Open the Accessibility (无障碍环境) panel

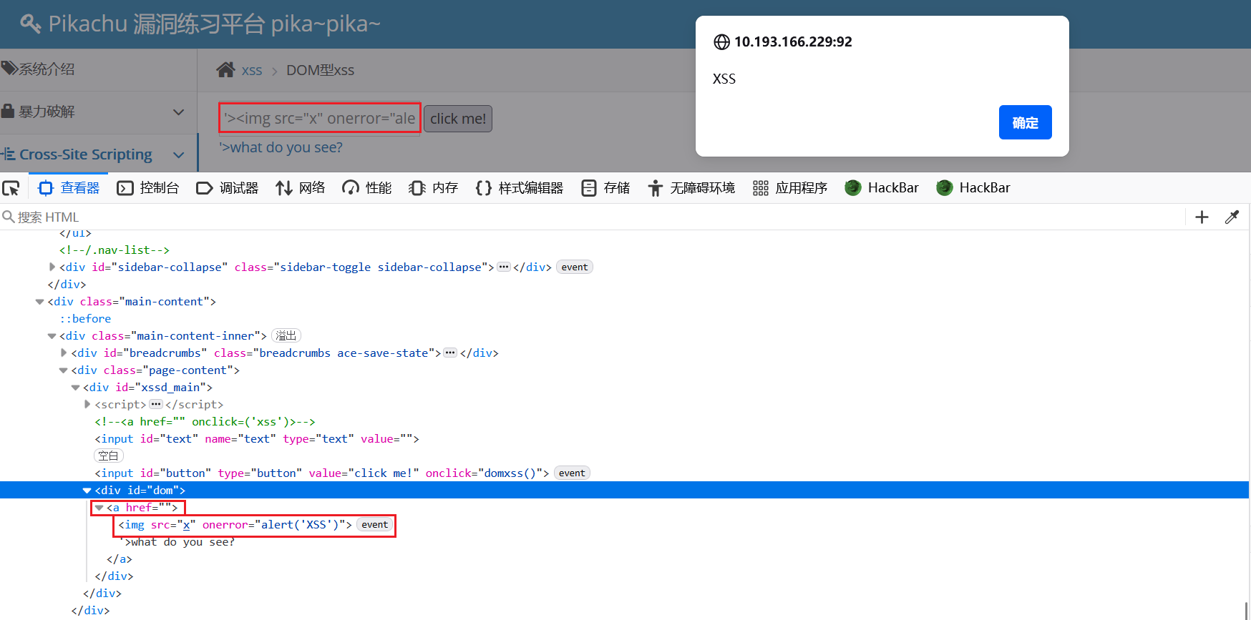coord(691,188)
